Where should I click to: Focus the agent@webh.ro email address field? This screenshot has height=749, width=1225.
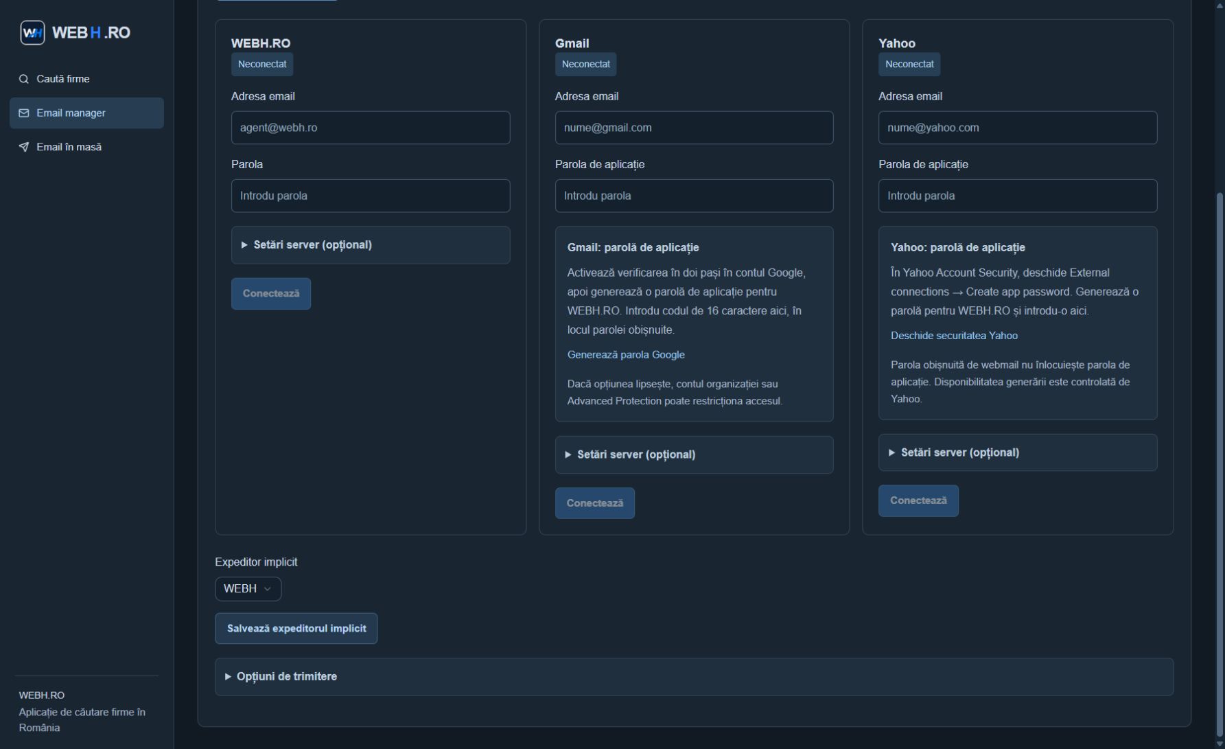pos(371,128)
